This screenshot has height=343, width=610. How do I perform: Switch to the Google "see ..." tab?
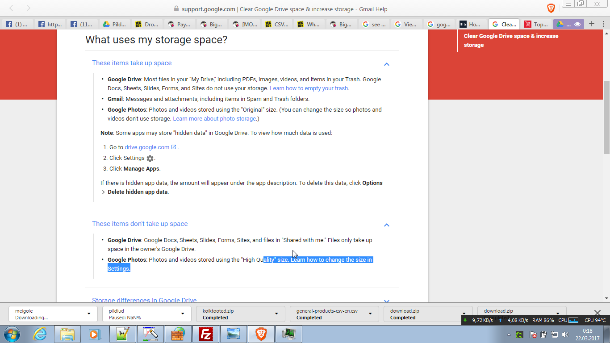coord(374,24)
